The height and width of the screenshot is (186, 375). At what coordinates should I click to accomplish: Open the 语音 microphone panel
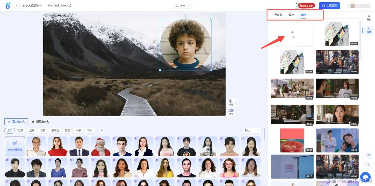pyautogui.click(x=369, y=18)
